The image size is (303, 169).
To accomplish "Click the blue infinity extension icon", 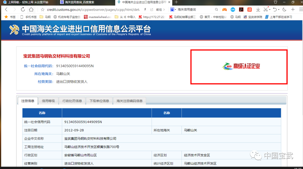I will 233,9.
